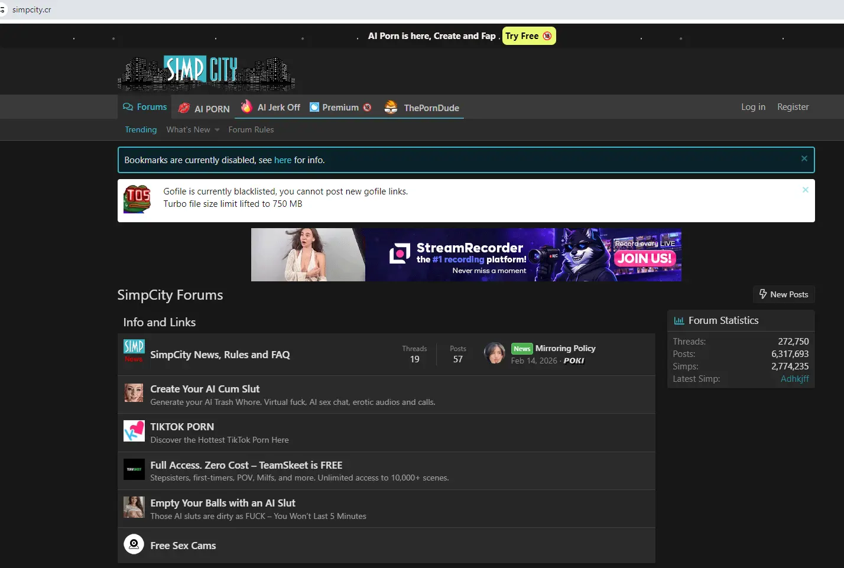Click the webcam icon beside Free Sex Cams

click(x=134, y=544)
